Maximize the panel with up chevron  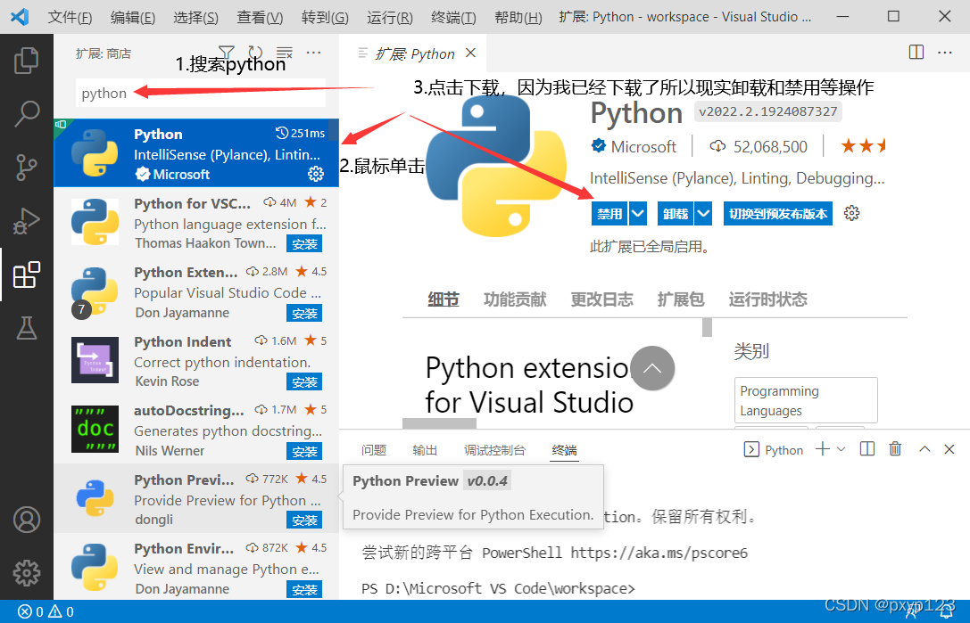[924, 449]
